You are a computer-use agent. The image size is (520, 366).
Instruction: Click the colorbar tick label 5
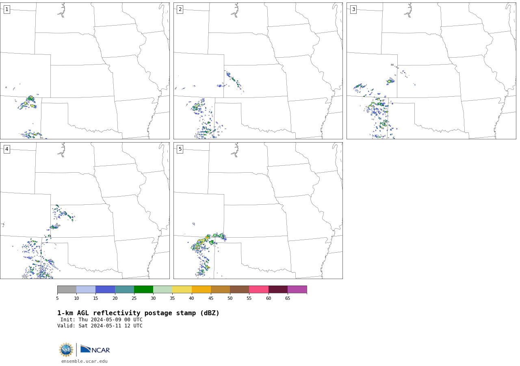tap(57, 299)
